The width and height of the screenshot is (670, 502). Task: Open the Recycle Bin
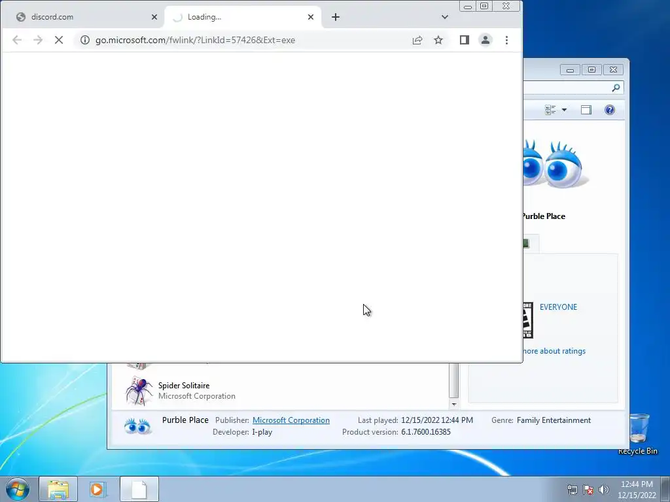[x=638, y=434]
